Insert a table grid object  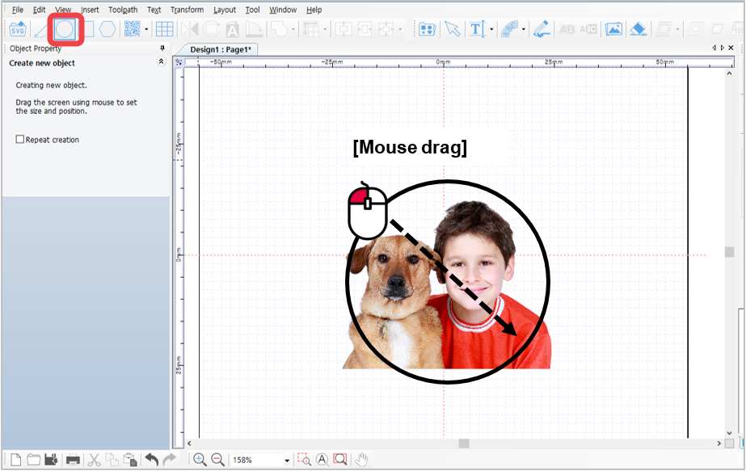165,30
